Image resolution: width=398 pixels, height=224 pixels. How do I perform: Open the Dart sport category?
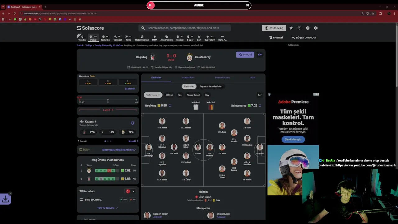199,38
